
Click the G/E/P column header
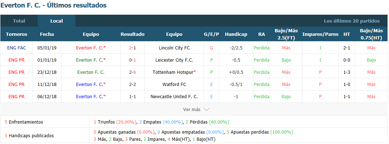coord(211,34)
